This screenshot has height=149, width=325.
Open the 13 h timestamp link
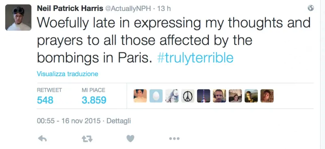[x=164, y=9]
